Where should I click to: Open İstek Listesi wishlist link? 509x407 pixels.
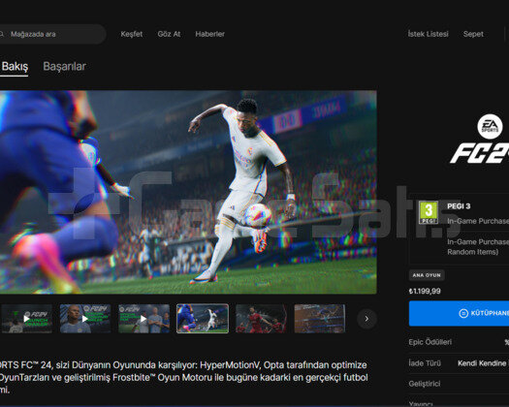[428, 34]
